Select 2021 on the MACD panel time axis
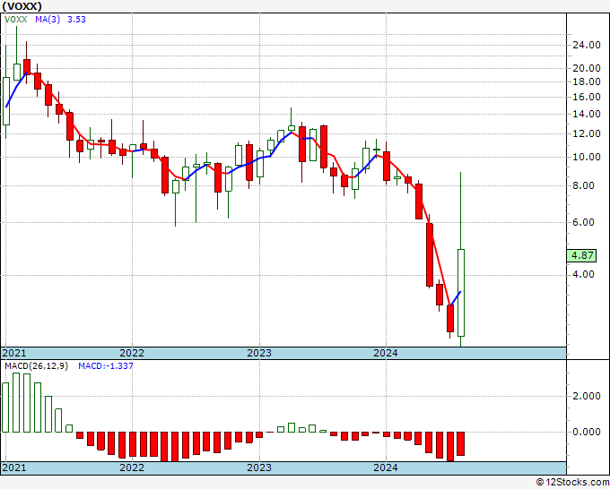The image size is (610, 489). click(x=14, y=468)
